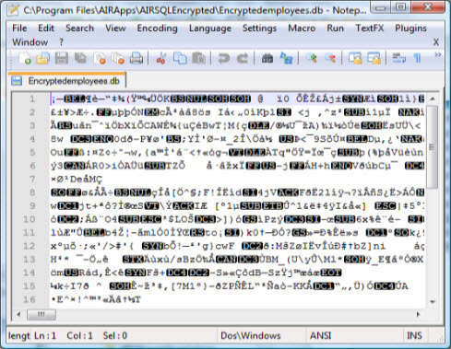Open Replace toolbar icon
Screen dimensions: 451x349
point(287,58)
